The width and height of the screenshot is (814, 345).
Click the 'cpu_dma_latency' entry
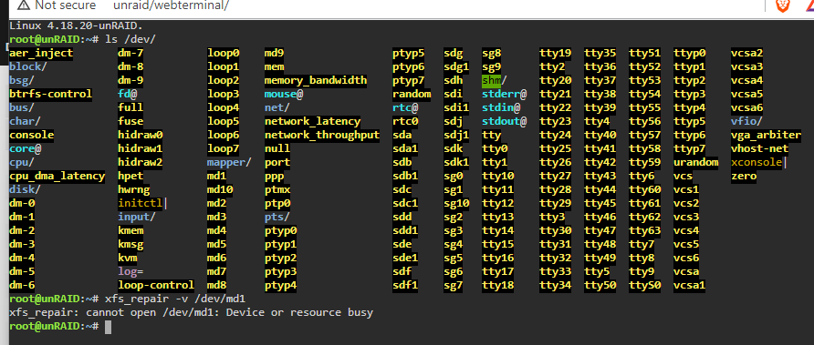pos(57,176)
